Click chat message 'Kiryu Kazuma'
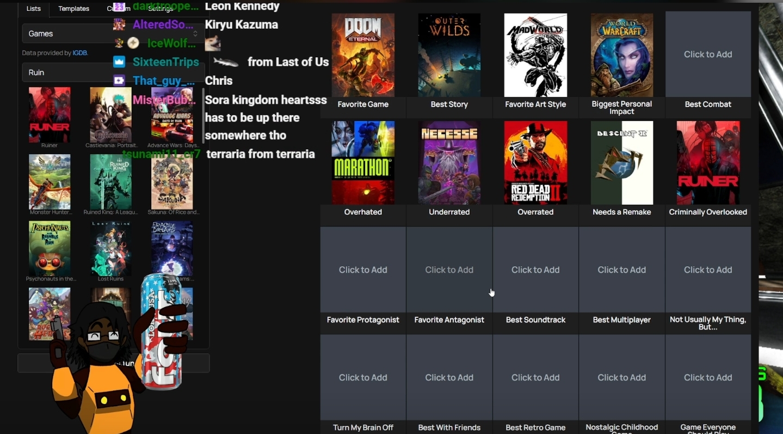This screenshot has height=434, width=783. click(242, 25)
